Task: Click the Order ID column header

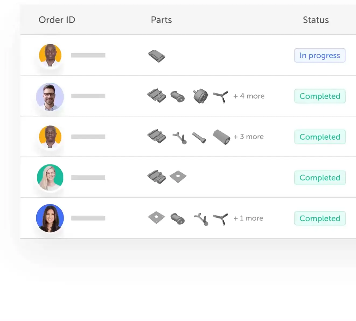Action: pyautogui.click(x=57, y=20)
